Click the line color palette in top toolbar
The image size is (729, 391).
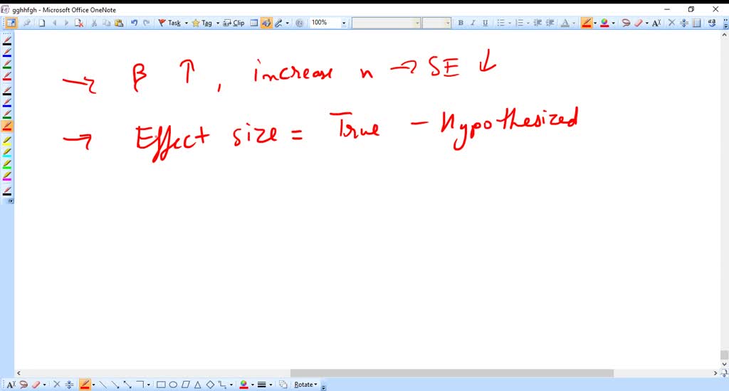pyautogui.click(x=604, y=23)
